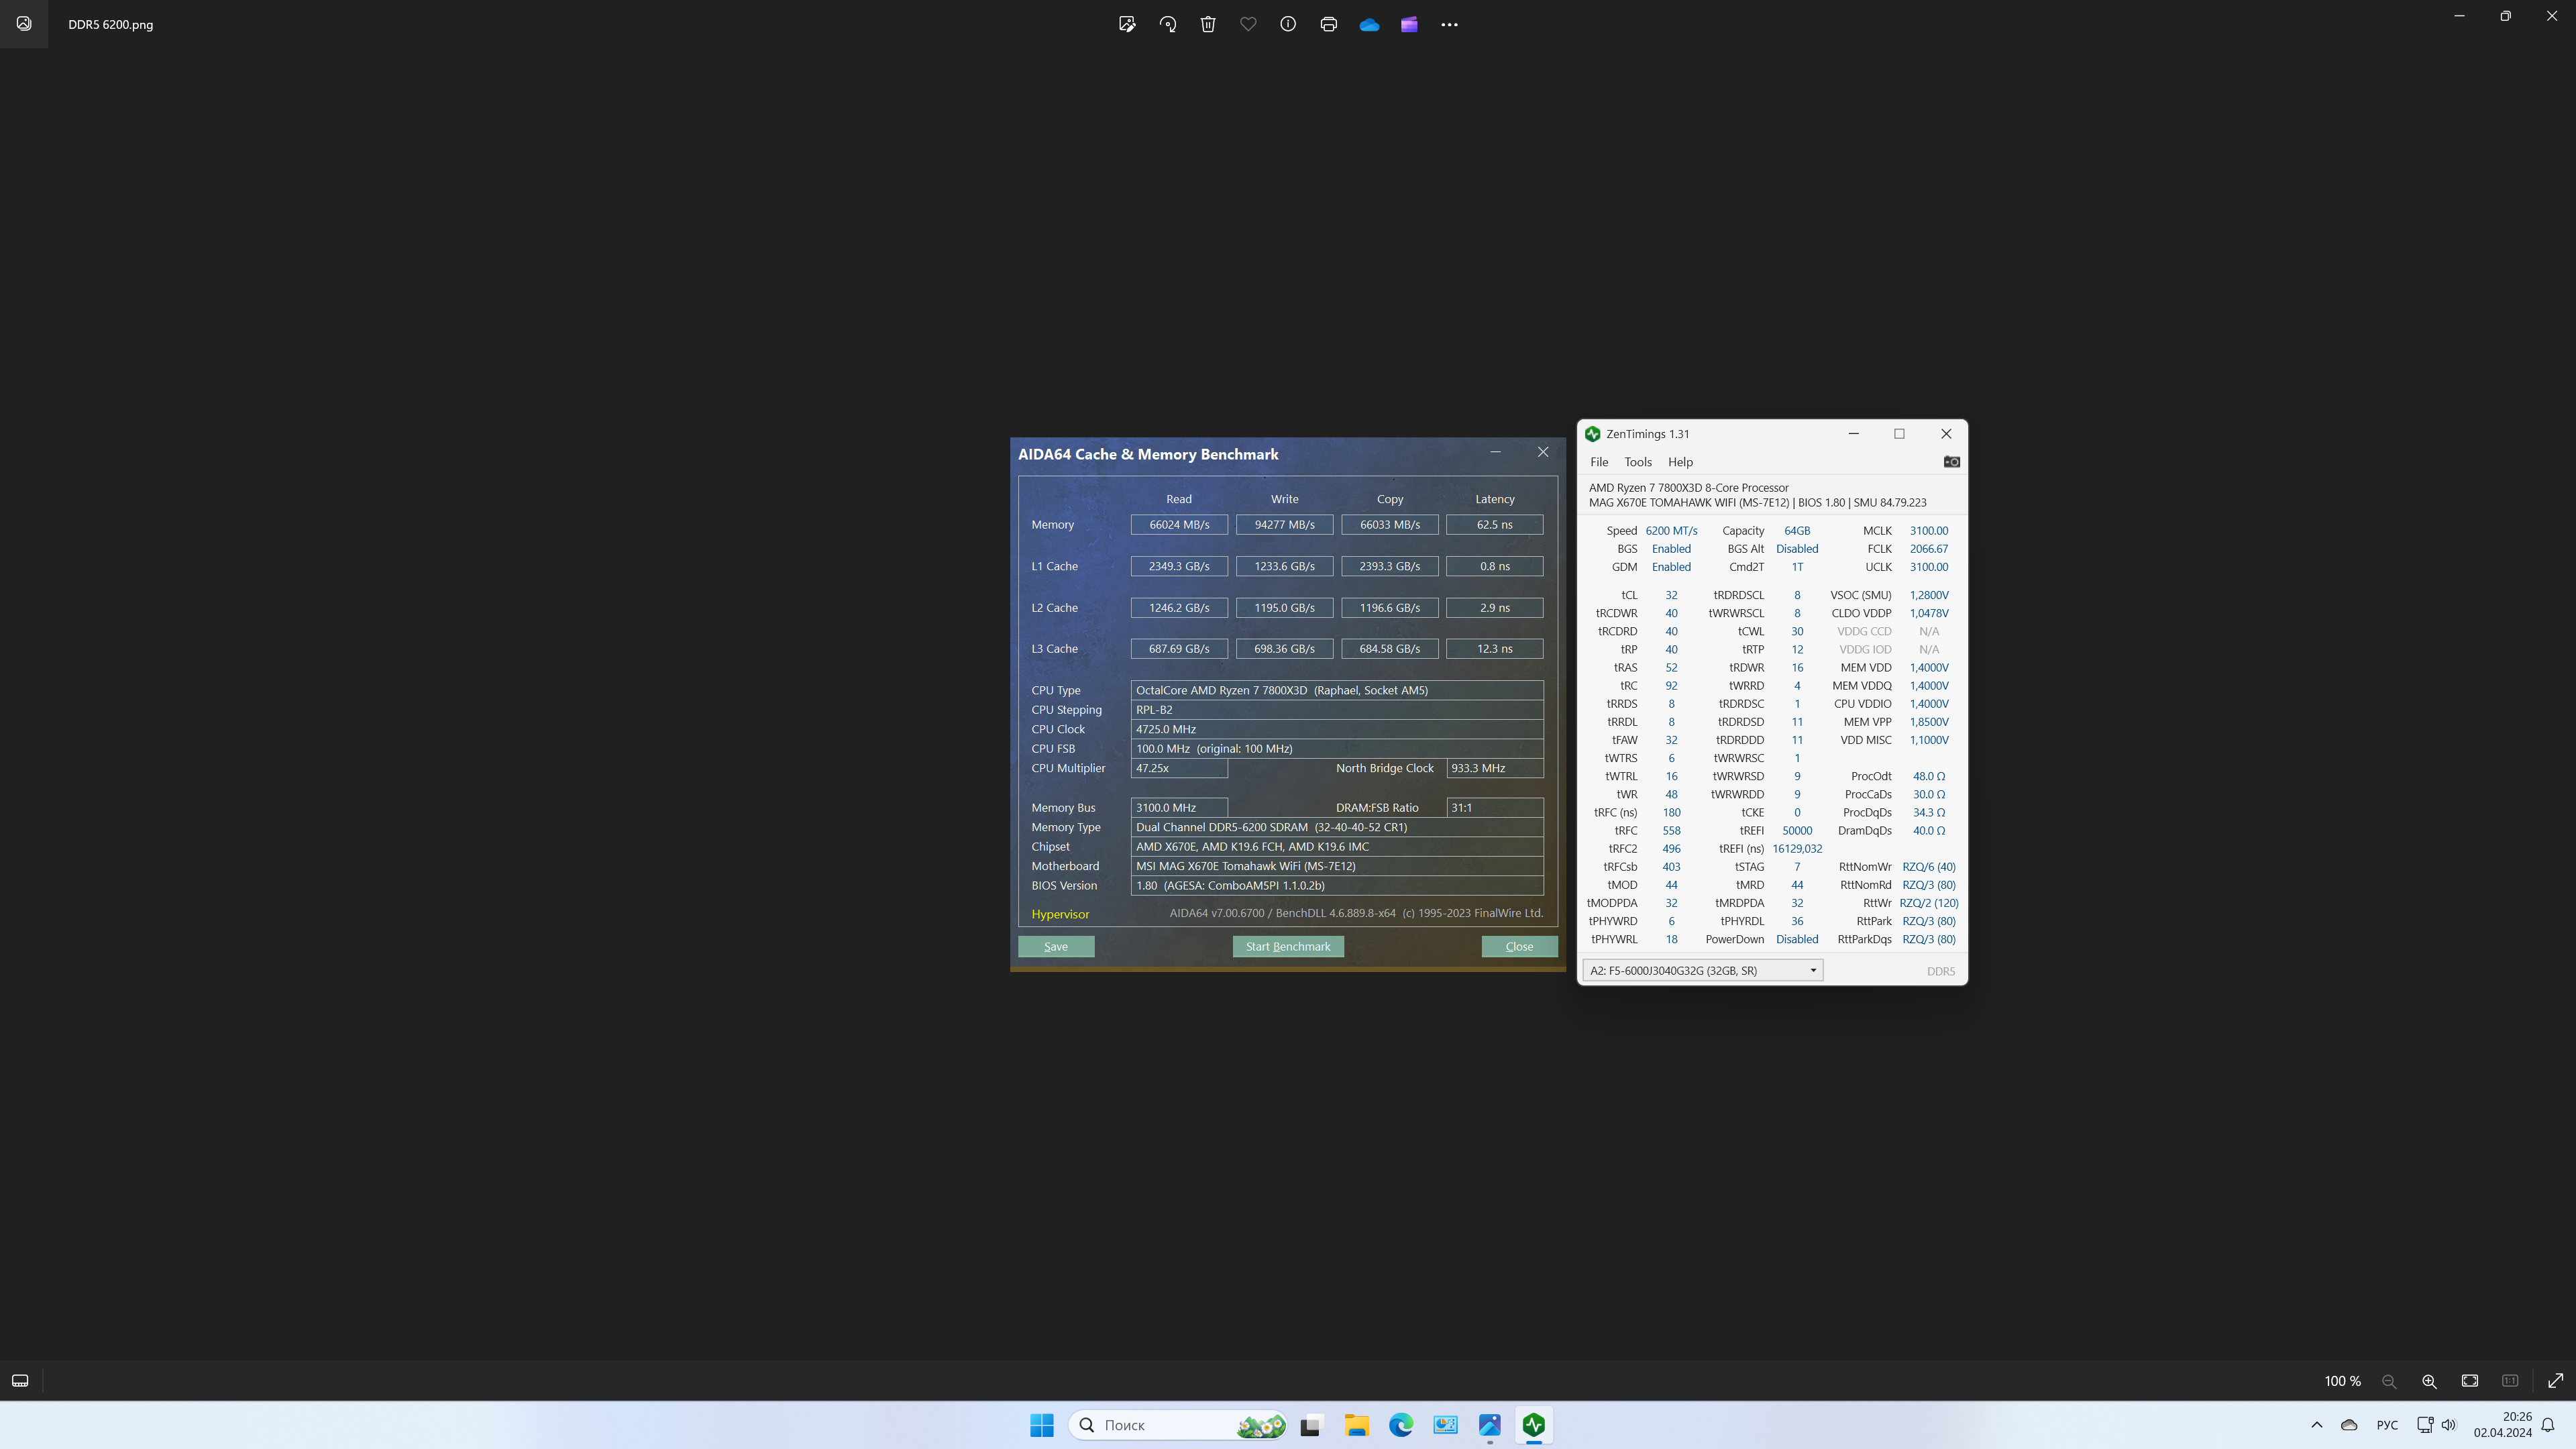Open the clock and date flyout
Screen dimensions: 2576x1449
click(x=2502, y=1425)
